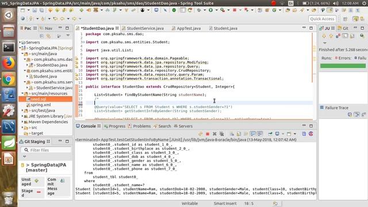Open Package Explorer view menu triangle

coord(68,36)
